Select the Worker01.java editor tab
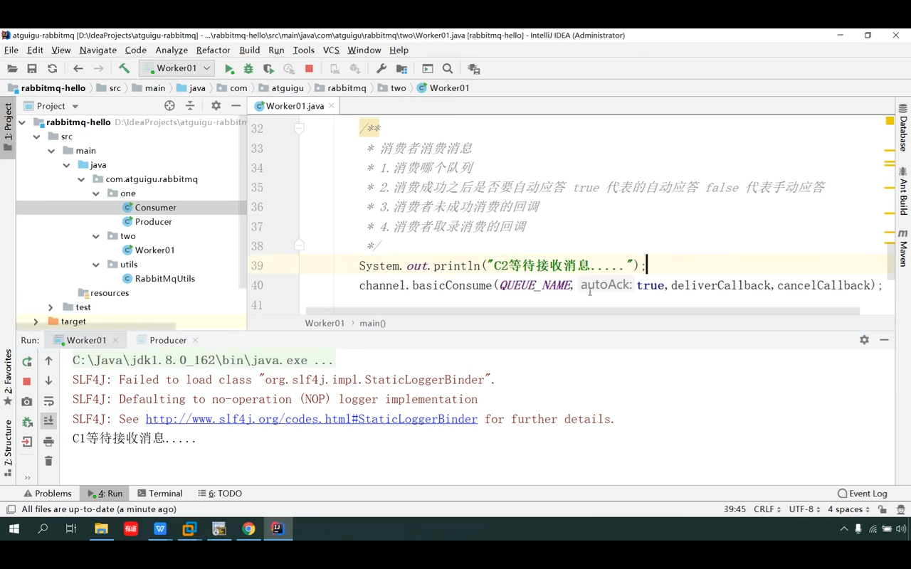 294,106
